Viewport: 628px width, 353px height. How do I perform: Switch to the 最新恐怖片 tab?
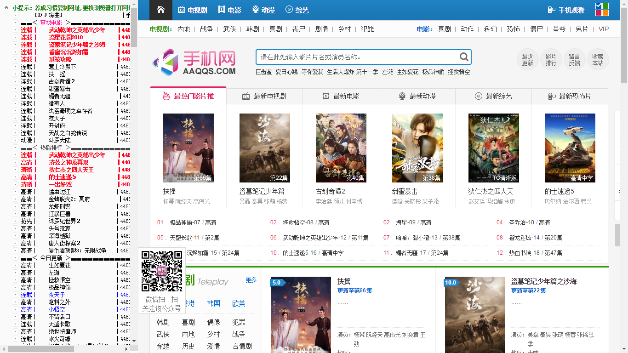570,96
